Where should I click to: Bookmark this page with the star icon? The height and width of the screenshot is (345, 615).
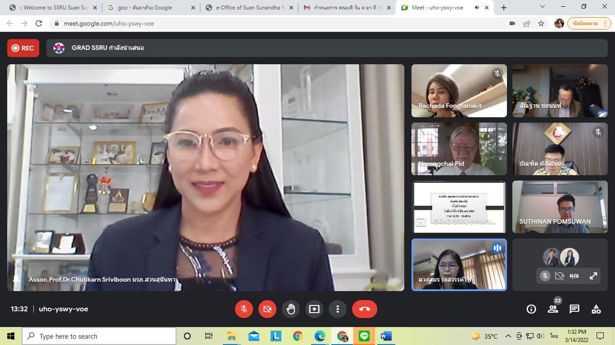click(541, 23)
